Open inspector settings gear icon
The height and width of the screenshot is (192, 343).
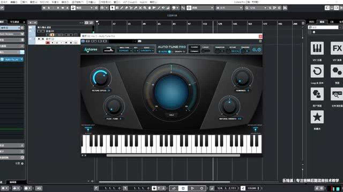[22, 163]
